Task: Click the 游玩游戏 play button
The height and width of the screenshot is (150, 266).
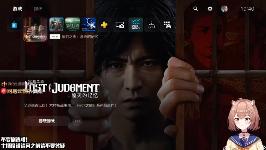Action: [47, 121]
